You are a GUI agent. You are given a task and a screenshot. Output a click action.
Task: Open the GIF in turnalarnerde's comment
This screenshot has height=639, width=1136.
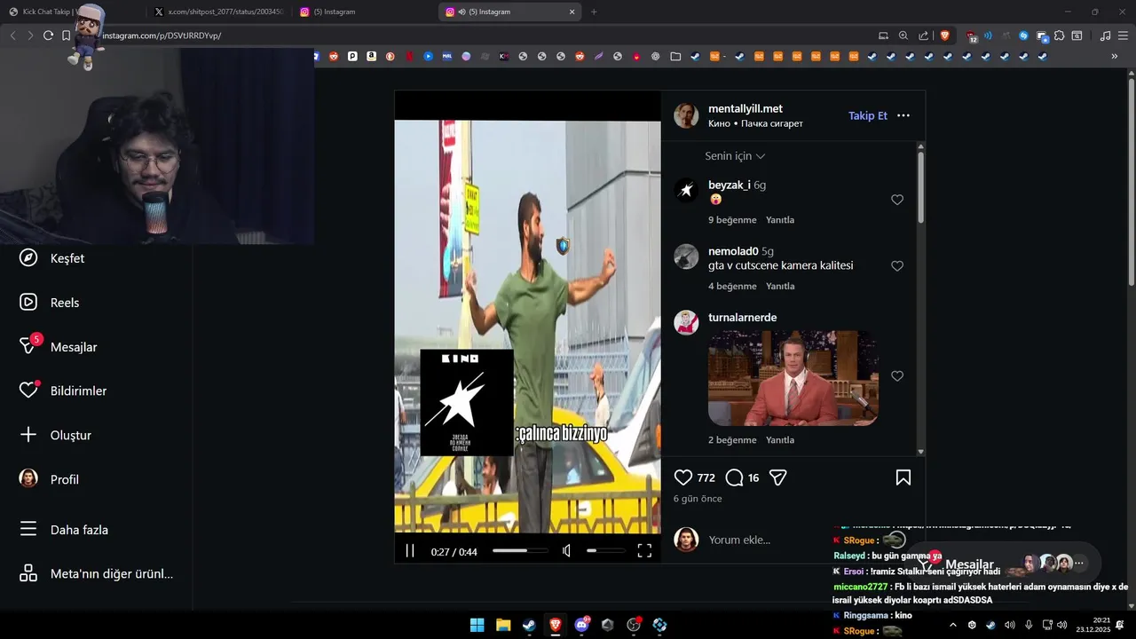pyautogui.click(x=793, y=378)
